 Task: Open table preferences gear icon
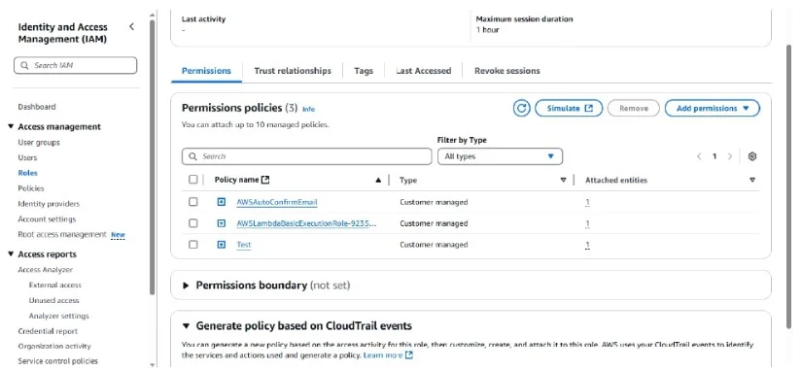(x=751, y=156)
